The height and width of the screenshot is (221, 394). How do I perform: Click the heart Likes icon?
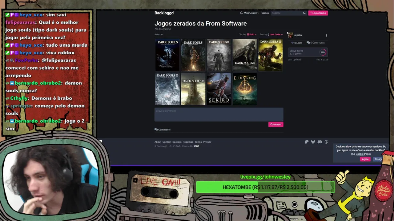tap(292, 43)
